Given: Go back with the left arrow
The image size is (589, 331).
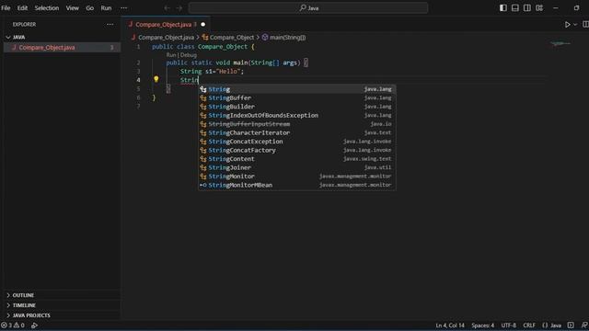Looking at the screenshot, I should coord(167,8).
